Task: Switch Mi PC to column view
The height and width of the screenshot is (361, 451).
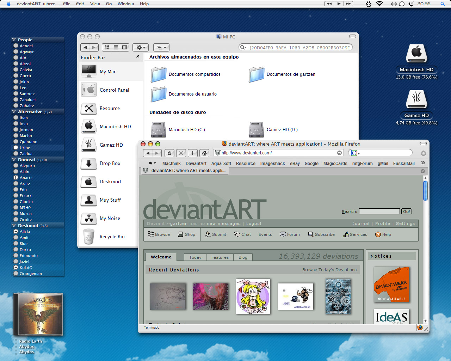Action: pyautogui.click(x=124, y=47)
